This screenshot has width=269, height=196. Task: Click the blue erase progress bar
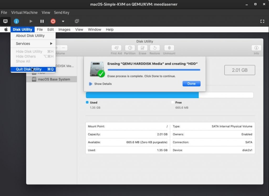pos(154,70)
